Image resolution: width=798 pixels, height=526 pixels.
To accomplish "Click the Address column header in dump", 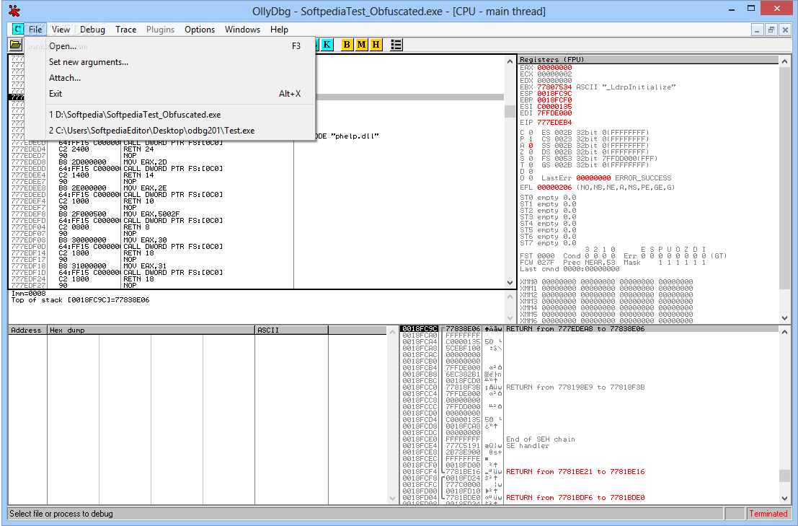I will click(27, 330).
